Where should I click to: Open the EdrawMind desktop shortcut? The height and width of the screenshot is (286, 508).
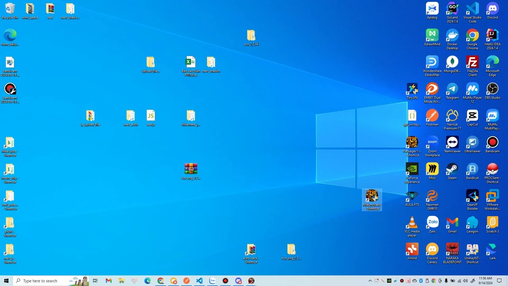tap(432, 38)
